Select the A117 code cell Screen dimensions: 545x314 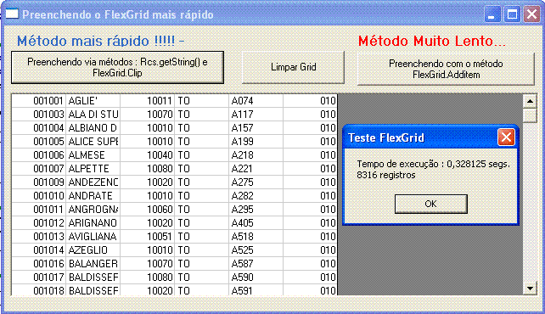coord(256,115)
